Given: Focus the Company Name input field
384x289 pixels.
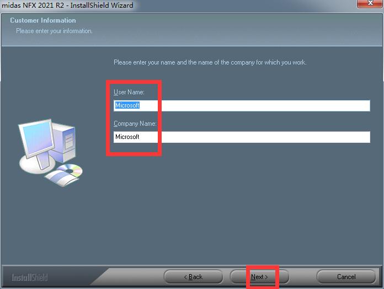Looking at the screenshot, I should (x=242, y=137).
